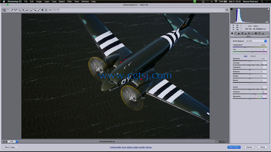The width and height of the screenshot is (271, 152).
Task: Cycle before/after preview views (Y icon)
Action: click(x=217, y=142)
